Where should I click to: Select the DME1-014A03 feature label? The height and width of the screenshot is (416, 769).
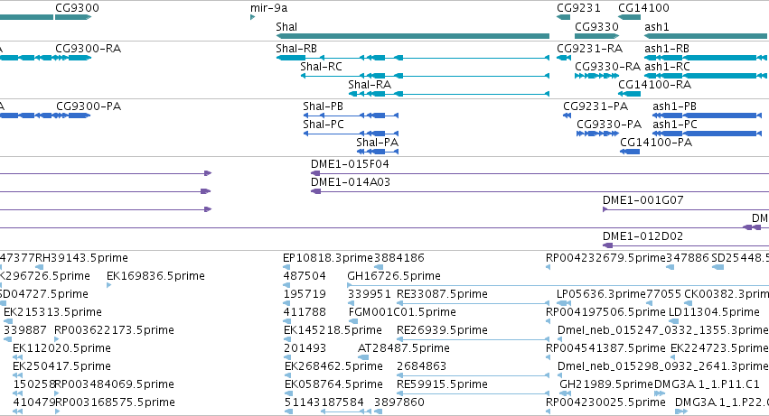tap(351, 181)
